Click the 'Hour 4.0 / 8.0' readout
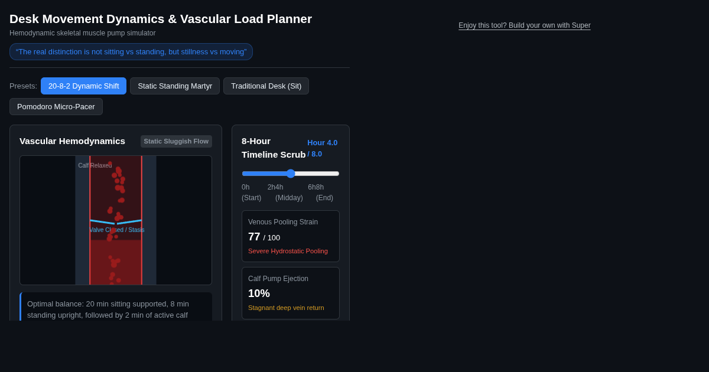The image size is (709, 372). pos(323,148)
